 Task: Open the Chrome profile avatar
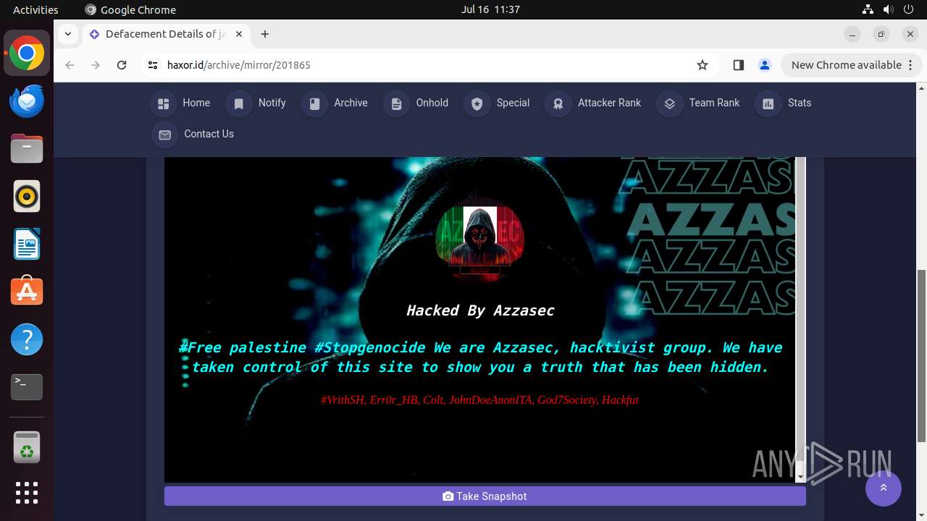pos(764,65)
